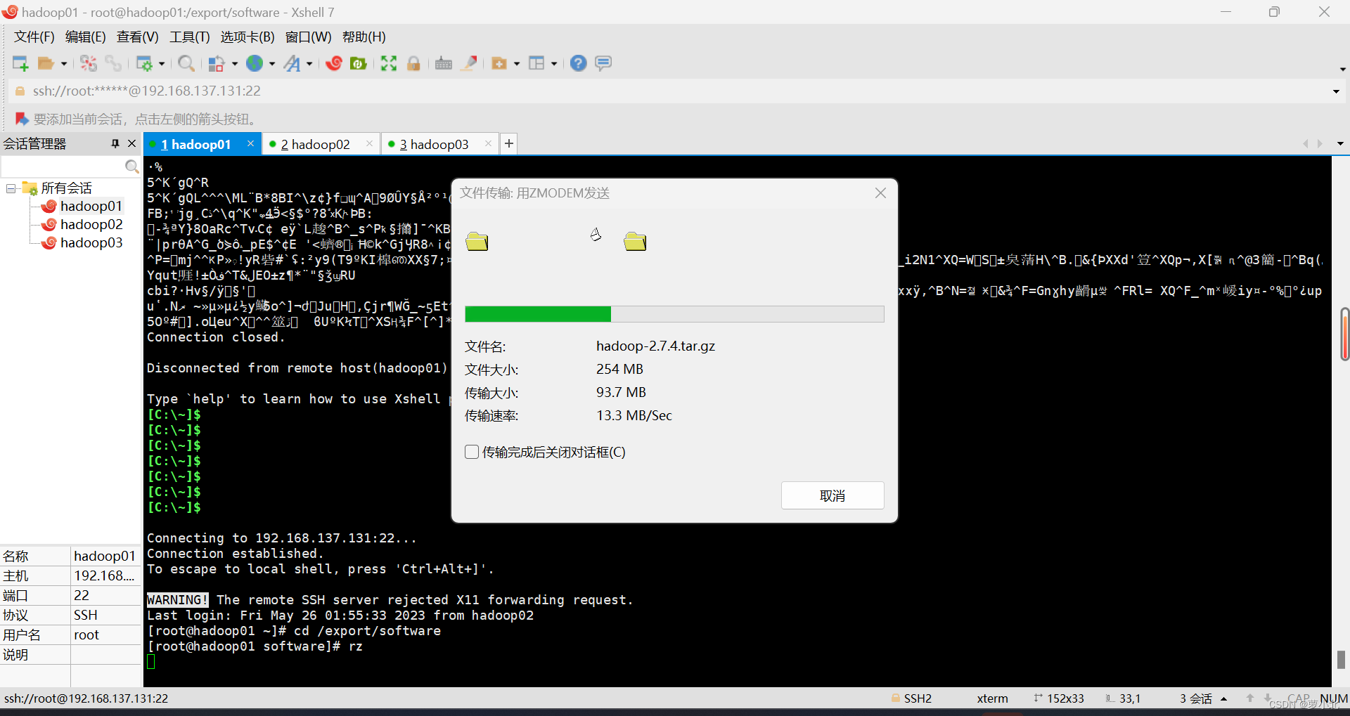The width and height of the screenshot is (1350, 716).
Task: Click the layout panes toolbar icon
Action: click(536, 63)
